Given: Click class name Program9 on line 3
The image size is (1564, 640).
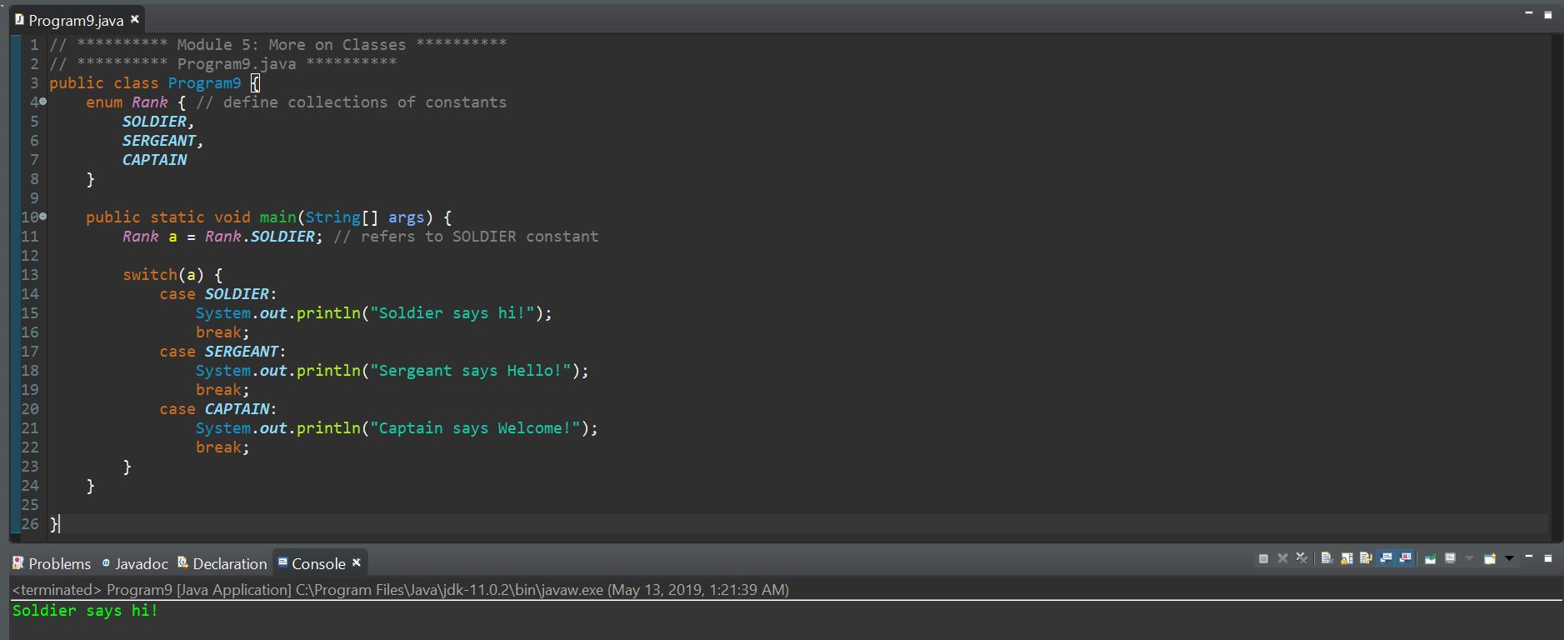Looking at the screenshot, I should coord(204,83).
